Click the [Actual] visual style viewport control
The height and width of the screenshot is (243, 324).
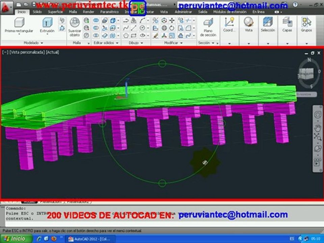click(x=52, y=52)
